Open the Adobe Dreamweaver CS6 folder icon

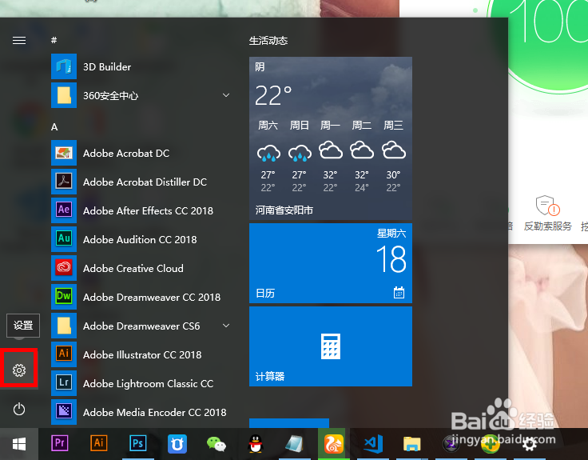[64, 326]
